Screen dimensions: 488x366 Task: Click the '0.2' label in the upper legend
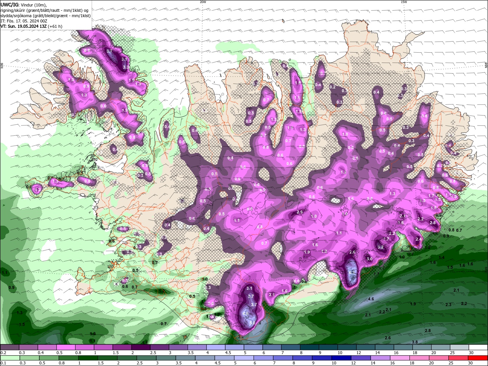3,353
